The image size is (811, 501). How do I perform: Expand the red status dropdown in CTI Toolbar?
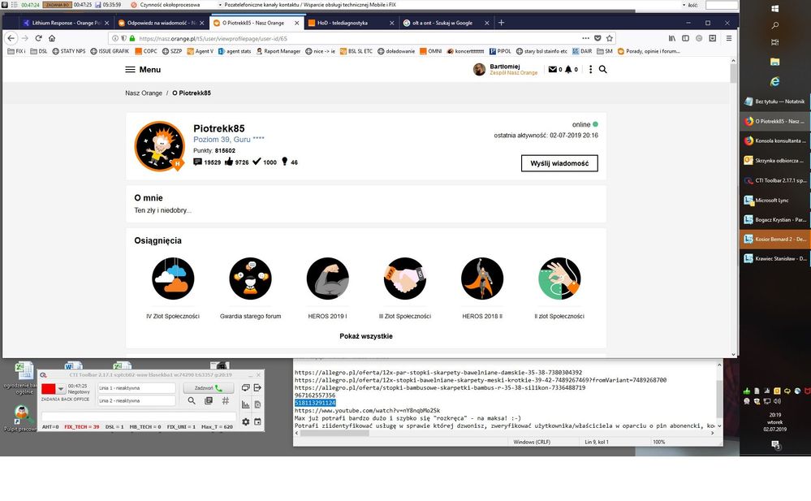pos(60,390)
